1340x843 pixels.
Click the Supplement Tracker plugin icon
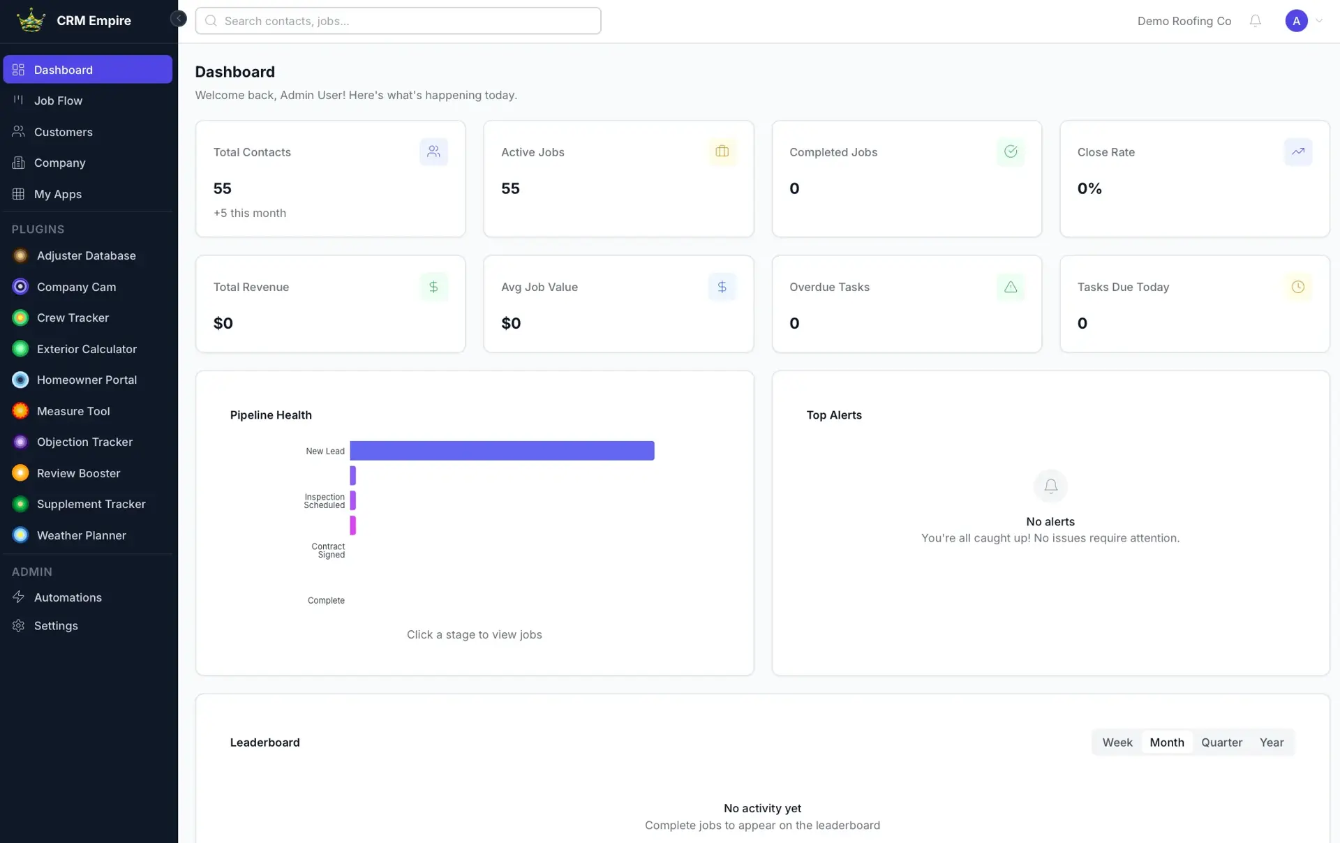[20, 504]
